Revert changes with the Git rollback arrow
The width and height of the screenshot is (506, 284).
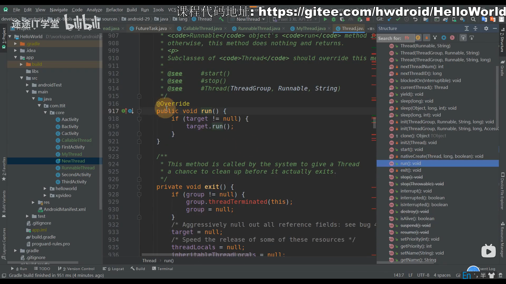click(x=415, y=19)
